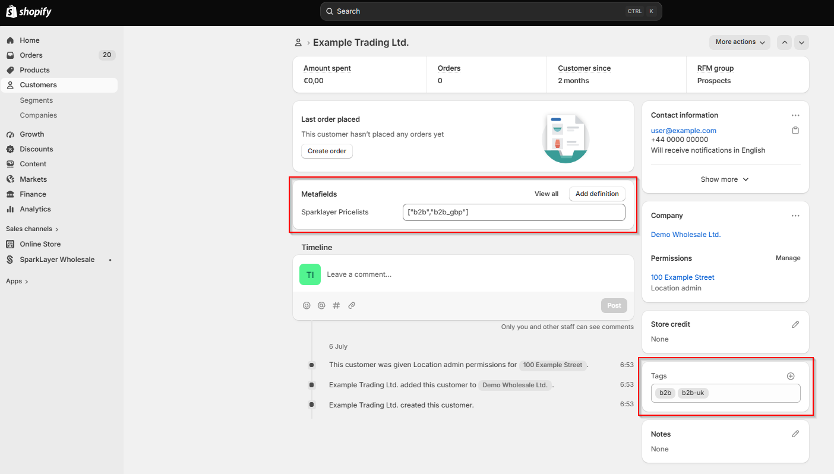
Task: Go to next customer with down arrow
Action: pyautogui.click(x=801, y=42)
